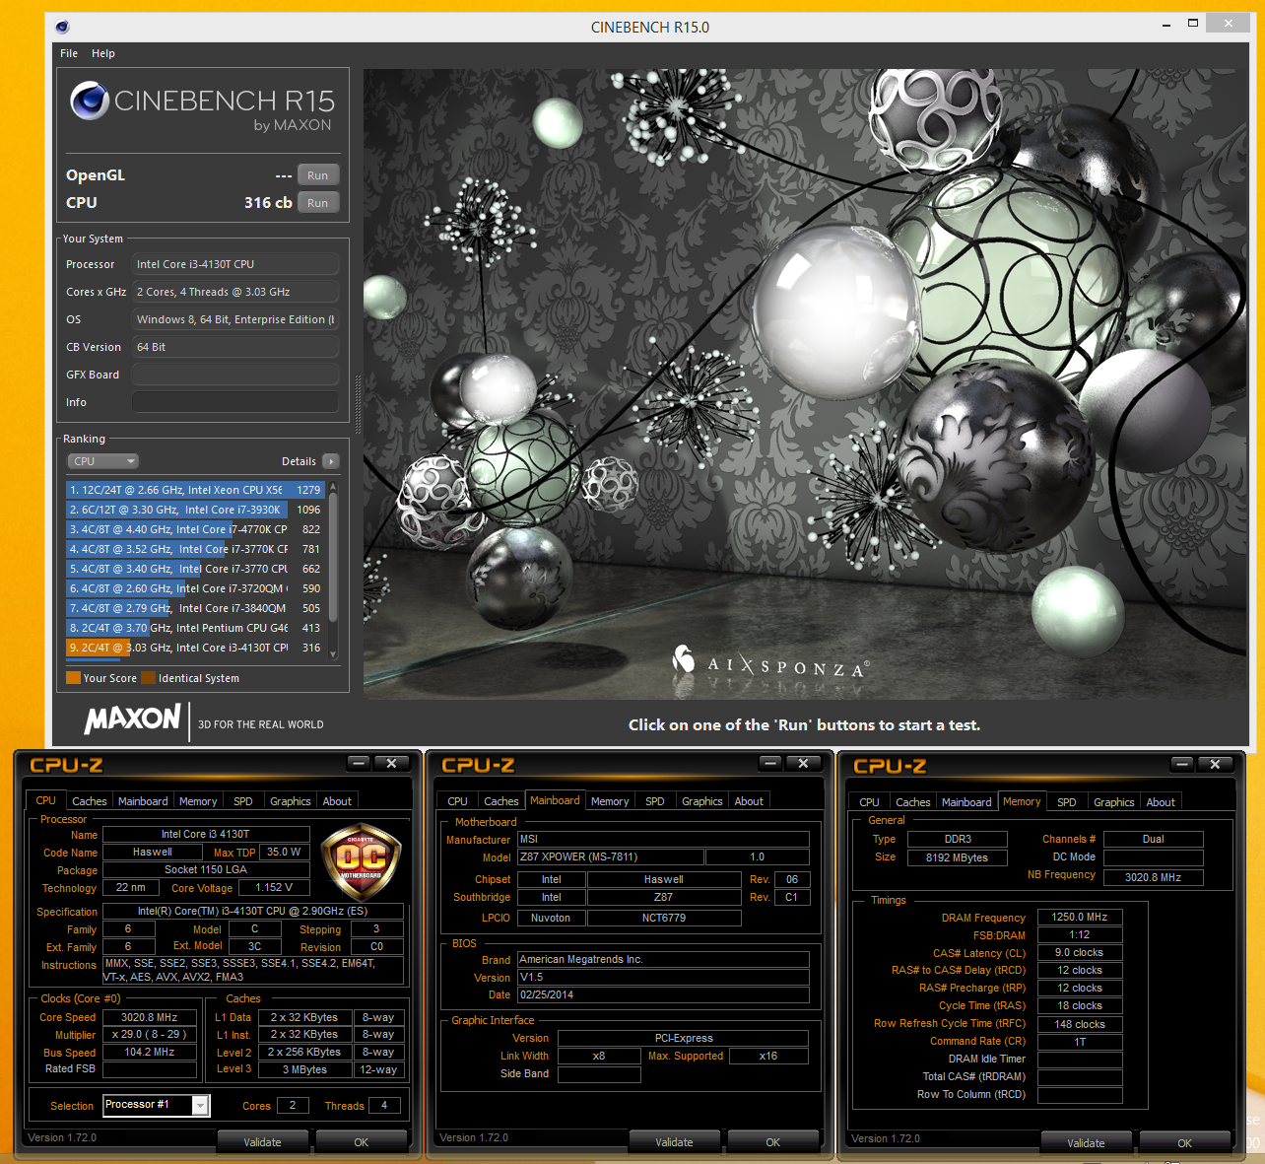Viewport: 1265px width, 1164px height.
Task: Click the rendered AIXSPONZA scene preview
Action: tap(806, 384)
